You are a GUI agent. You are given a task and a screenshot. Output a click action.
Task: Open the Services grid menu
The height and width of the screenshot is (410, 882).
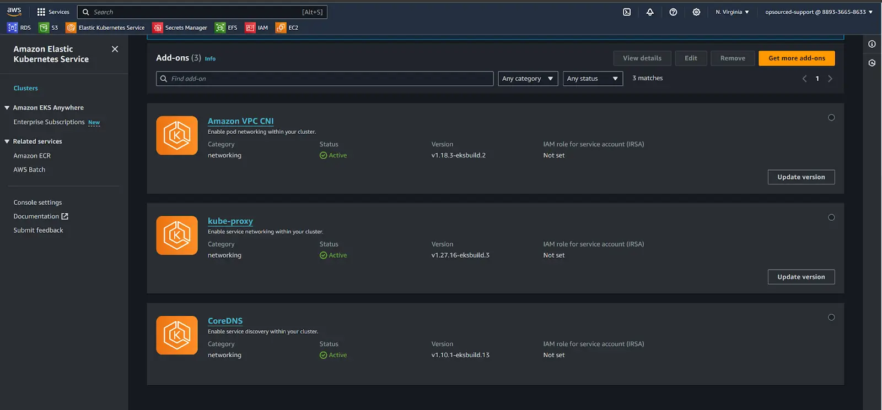click(x=53, y=12)
